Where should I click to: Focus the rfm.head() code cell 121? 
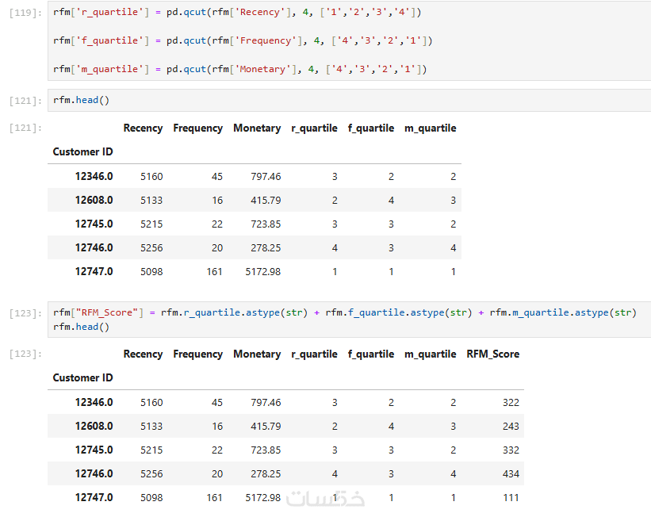82,100
